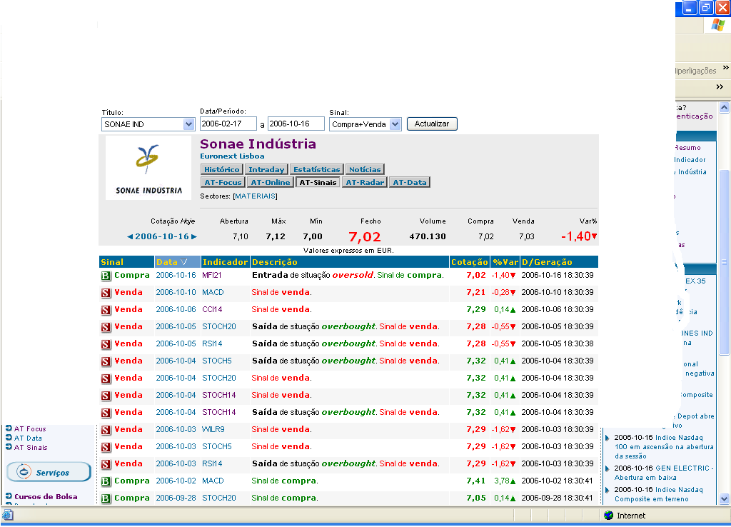This screenshot has height=527, width=731.
Task: Switch to the AT-Radar tab
Action: coord(365,182)
